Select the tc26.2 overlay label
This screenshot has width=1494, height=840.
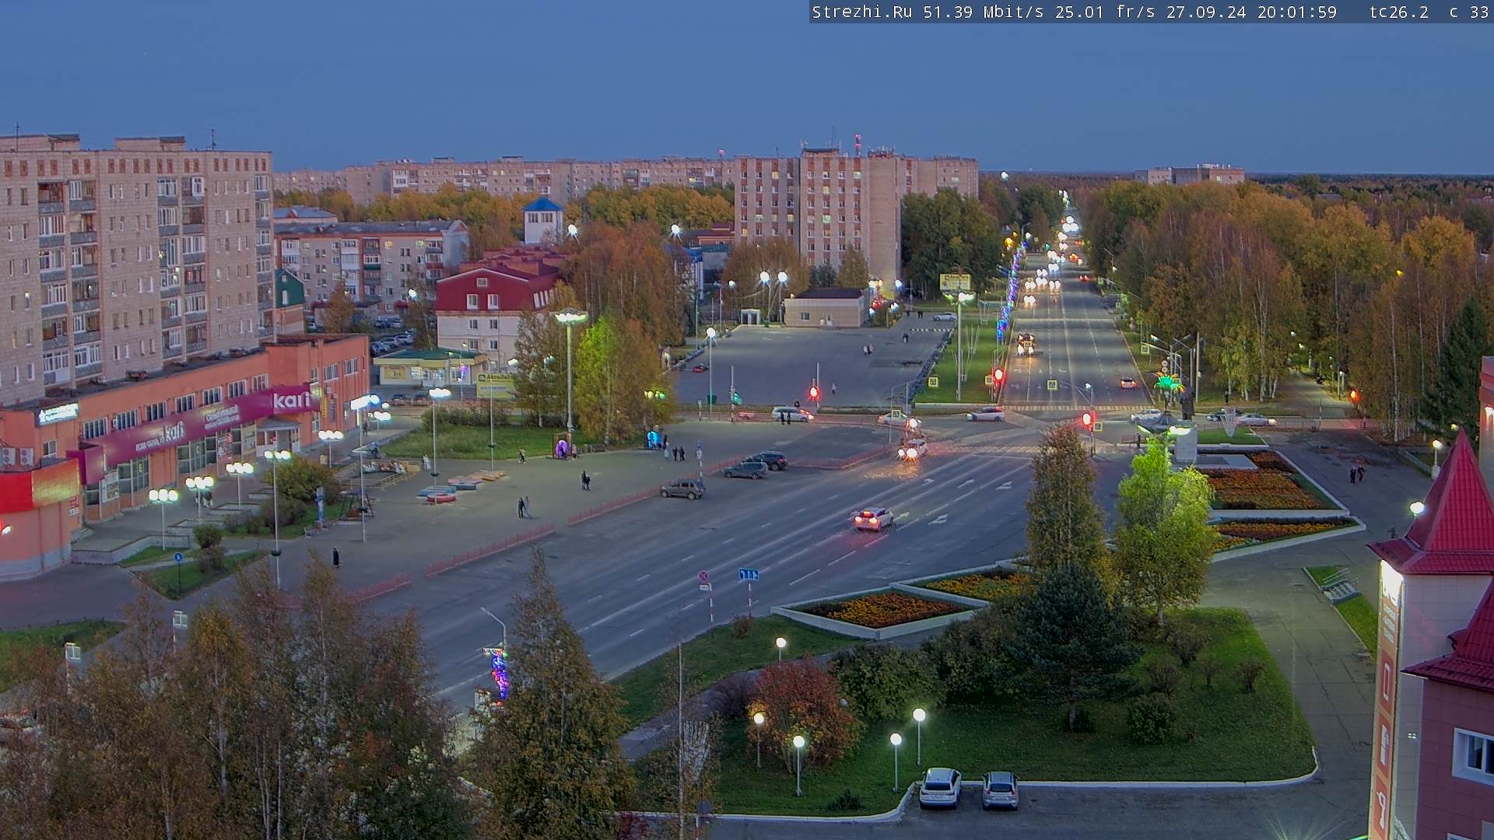[x=1399, y=12]
